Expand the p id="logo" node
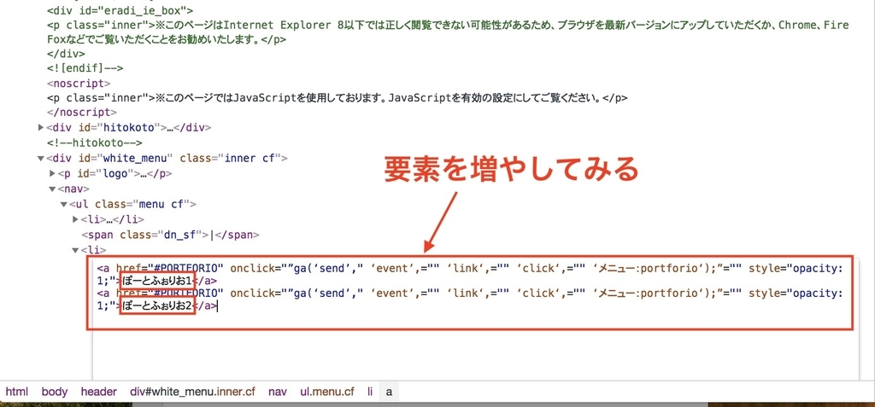Image resolution: width=875 pixels, height=407 pixels. [52, 173]
